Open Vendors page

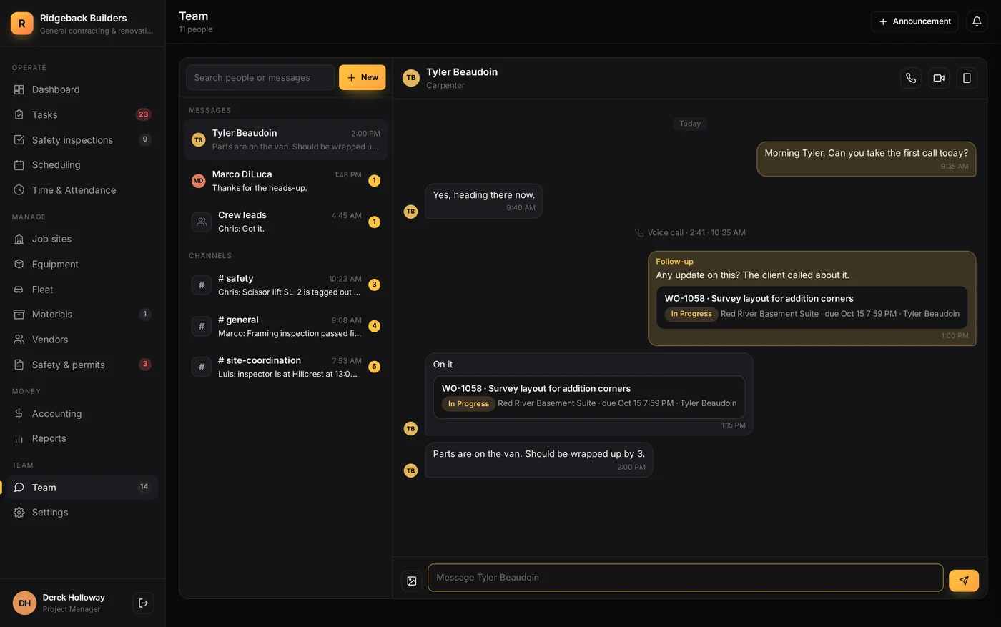pyautogui.click(x=82, y=340)
